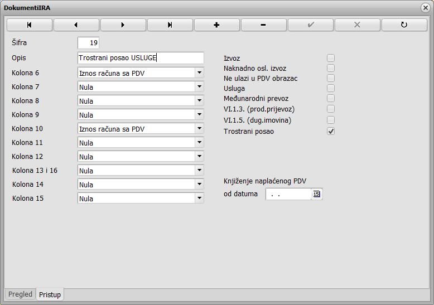434x305 pixels.
Task: Tick the Naknadno osl. izvoz checkbox
Action: [x=331, y=68]
